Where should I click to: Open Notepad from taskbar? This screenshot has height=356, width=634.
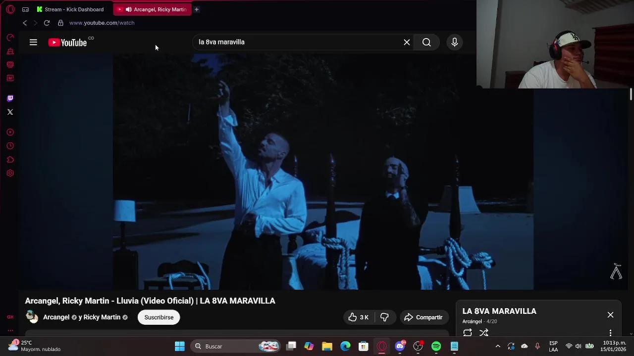click(x=454, y=346)
